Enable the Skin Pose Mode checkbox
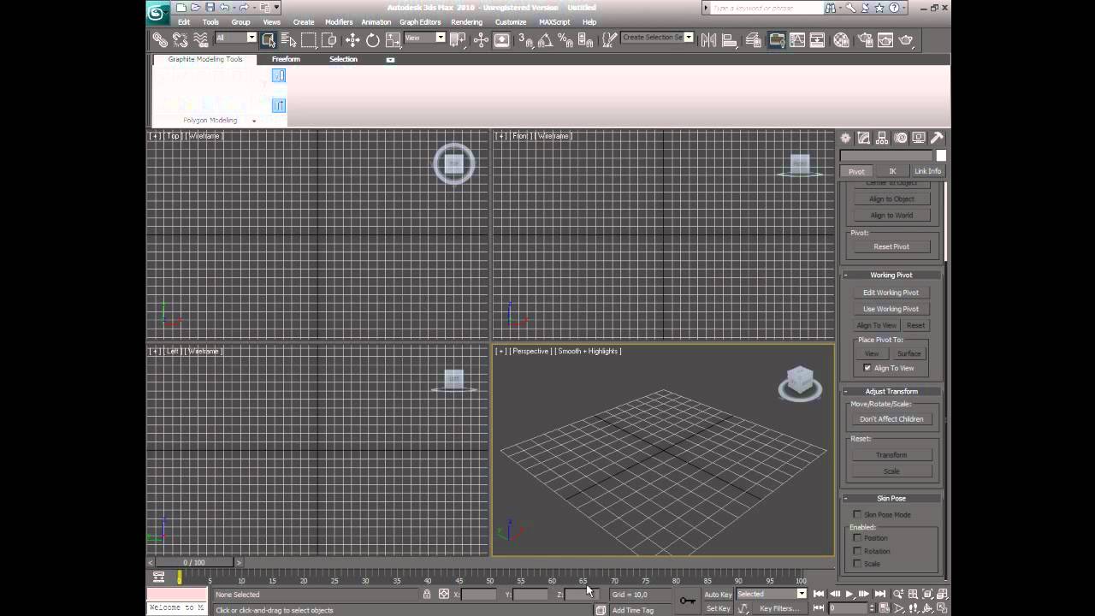Viewport: 1095px width, 616px height. point(857,514)
